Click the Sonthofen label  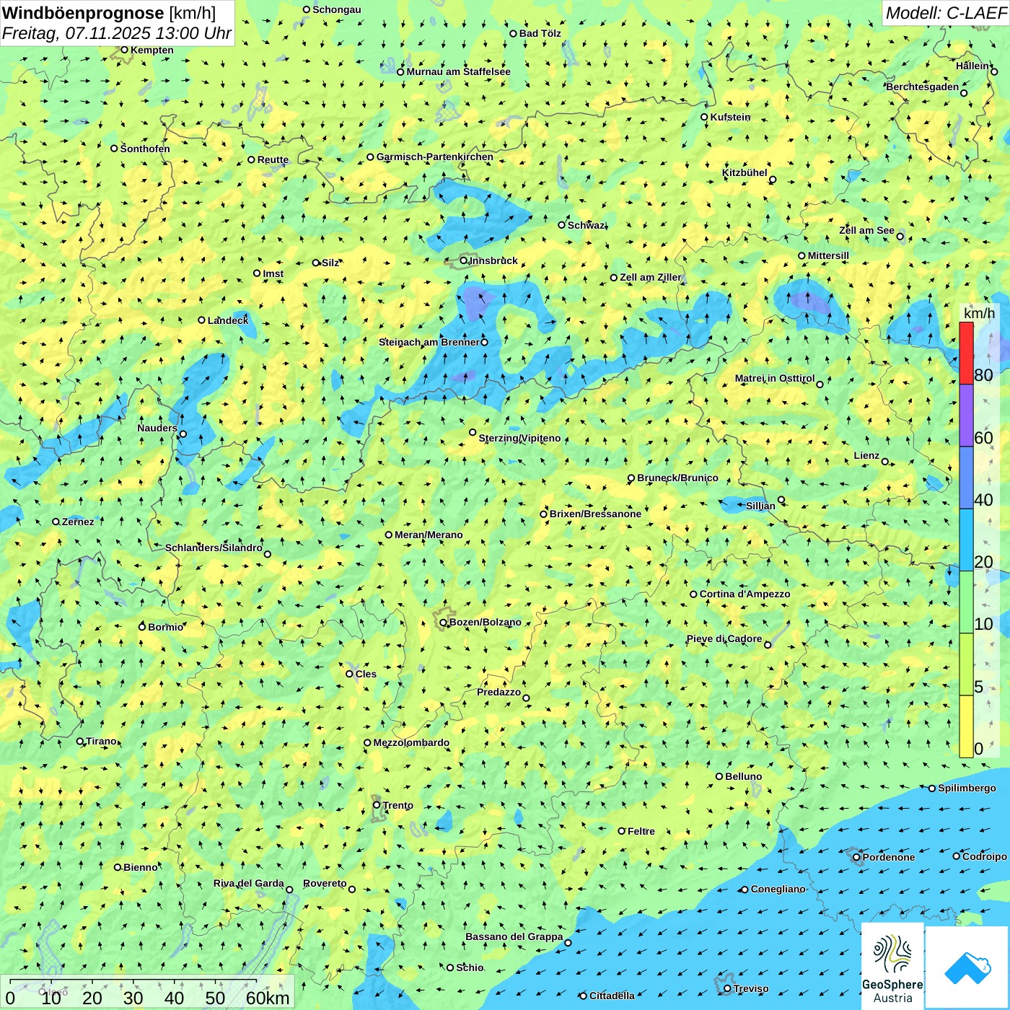(145, 149)
